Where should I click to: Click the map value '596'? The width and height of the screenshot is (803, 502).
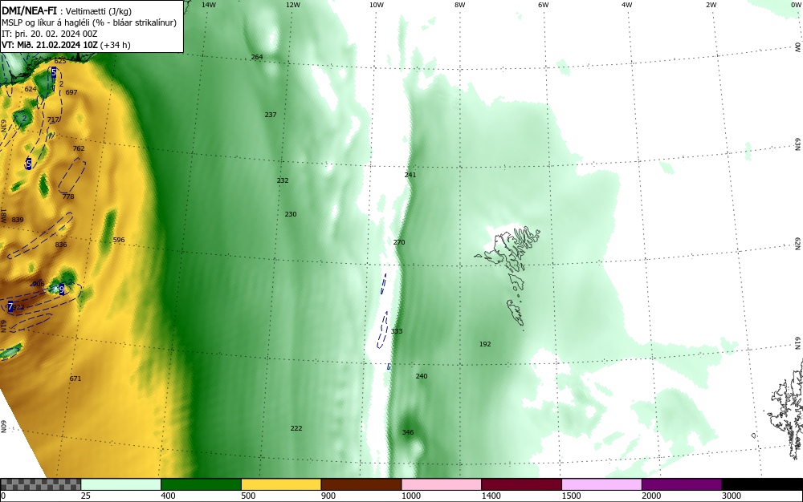[119, 240]
